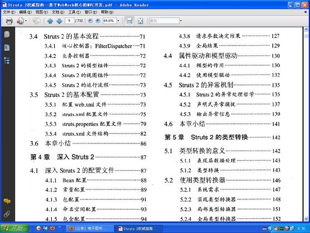Click the Print icon in toolbar

point(9,21)
